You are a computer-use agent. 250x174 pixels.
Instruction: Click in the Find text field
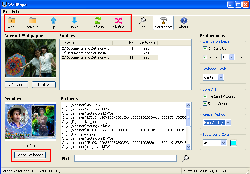125,159
